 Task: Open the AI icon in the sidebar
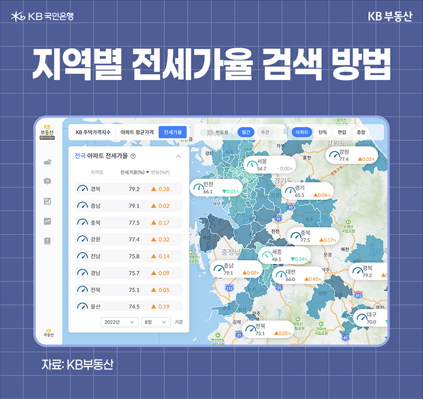(x=47, y=181)
